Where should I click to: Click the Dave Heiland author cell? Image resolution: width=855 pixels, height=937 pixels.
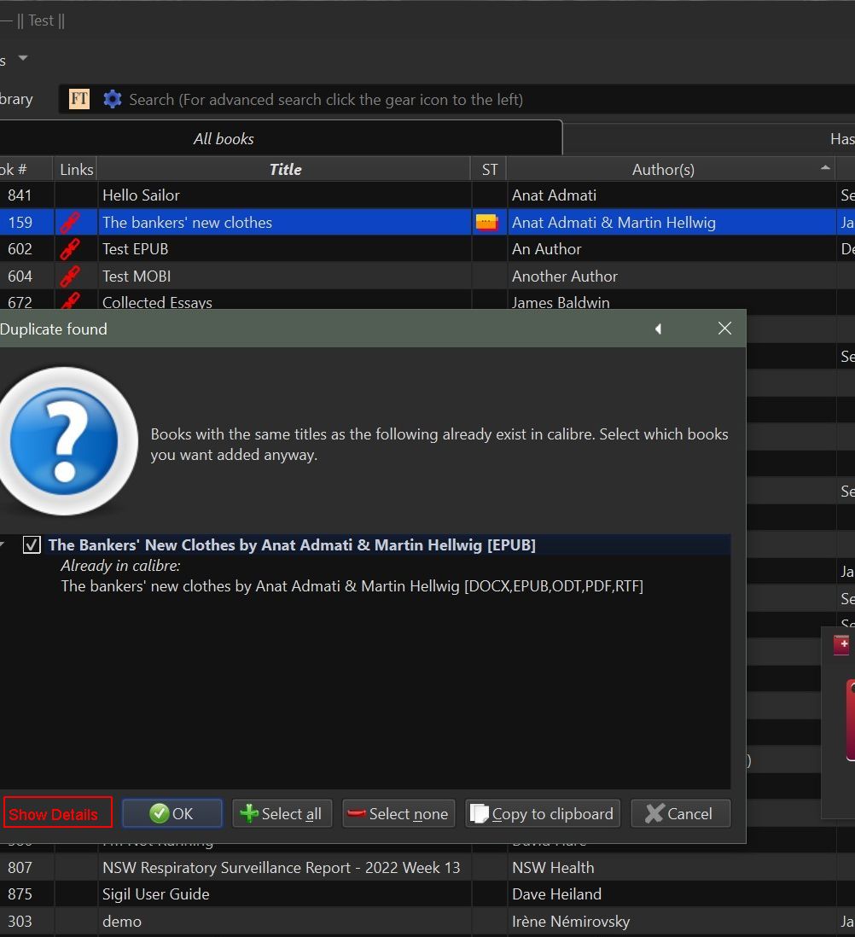(672, 894)
